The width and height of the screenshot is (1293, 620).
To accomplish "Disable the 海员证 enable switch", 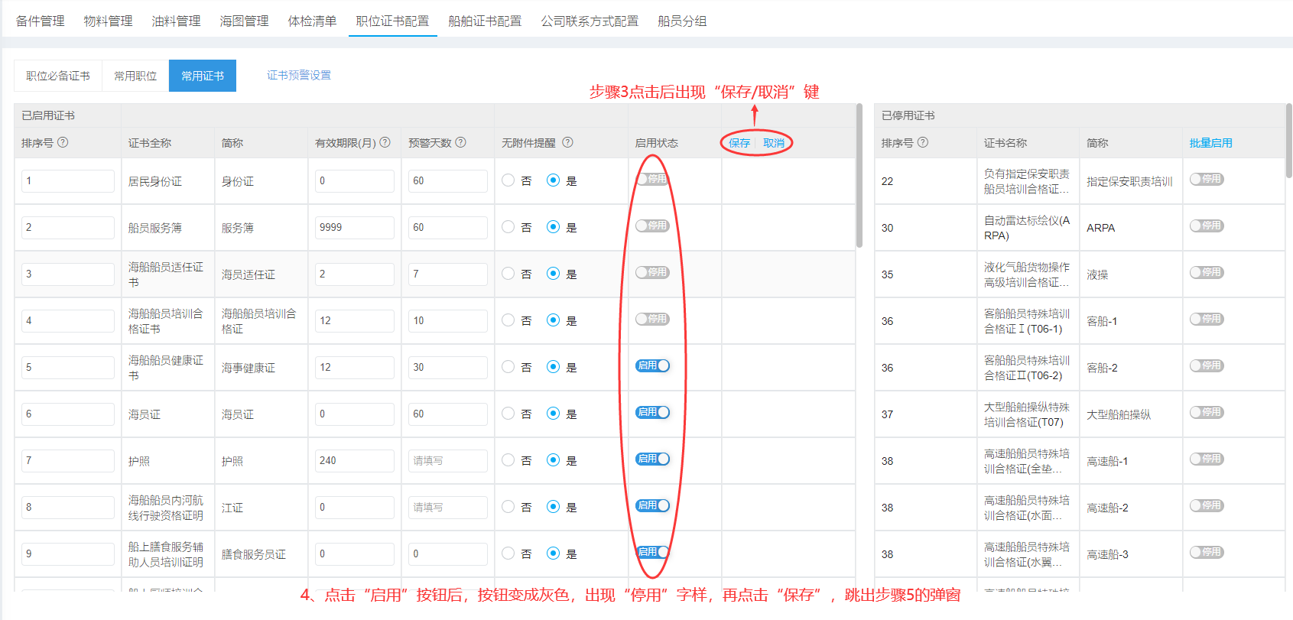I will pos(652,412).
